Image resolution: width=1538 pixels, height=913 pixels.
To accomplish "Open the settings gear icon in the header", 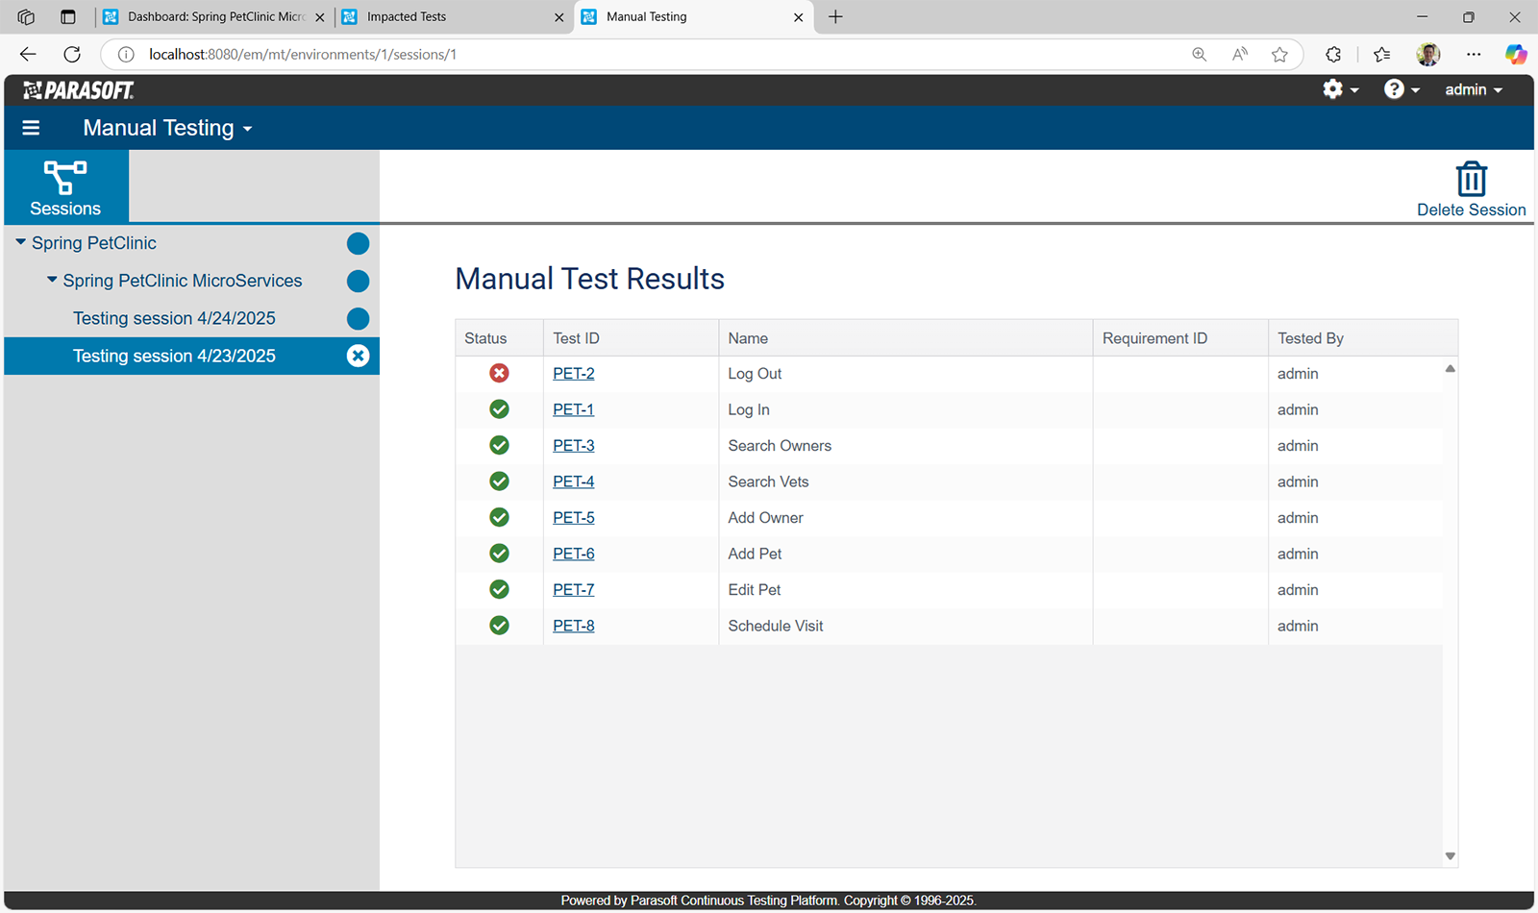I will (x=1332, y=89).
